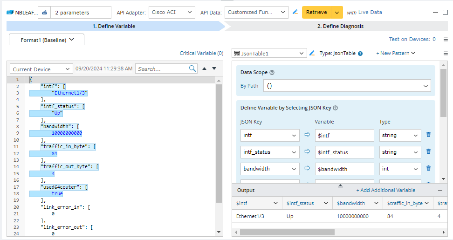The height and width of the screenshot is (240, 453).
Task: Switch to 2. Define Diagnosis step
Action: tap(340, 26)
